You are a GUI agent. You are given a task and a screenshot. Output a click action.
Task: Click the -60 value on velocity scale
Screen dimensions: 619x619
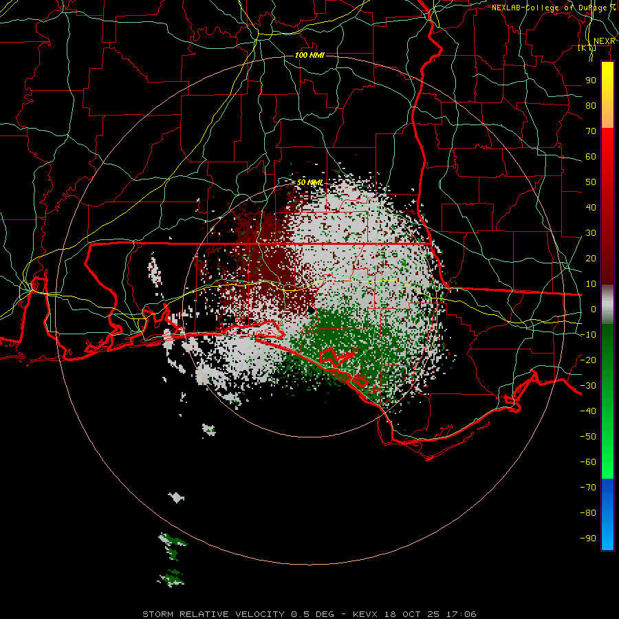click(588, 462)
